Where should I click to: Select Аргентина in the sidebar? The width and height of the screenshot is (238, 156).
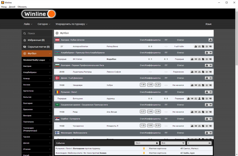click(37, 91)
